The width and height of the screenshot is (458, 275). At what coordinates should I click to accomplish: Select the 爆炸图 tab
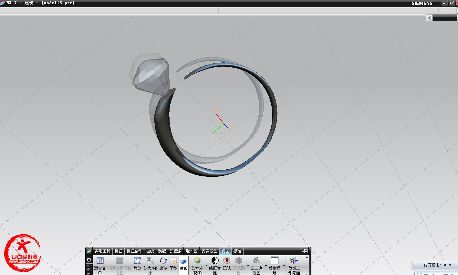192,251
